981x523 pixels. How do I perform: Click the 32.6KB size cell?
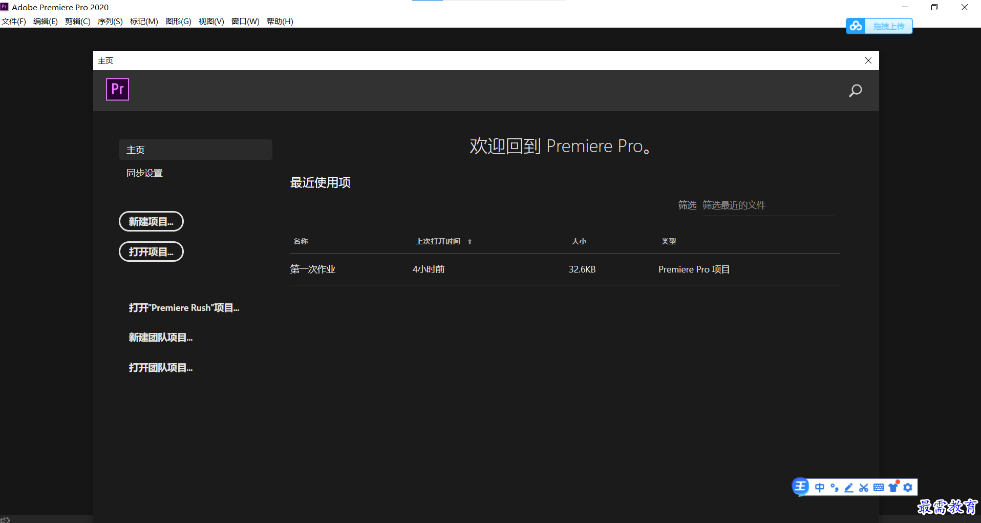(x=582, y=269)
